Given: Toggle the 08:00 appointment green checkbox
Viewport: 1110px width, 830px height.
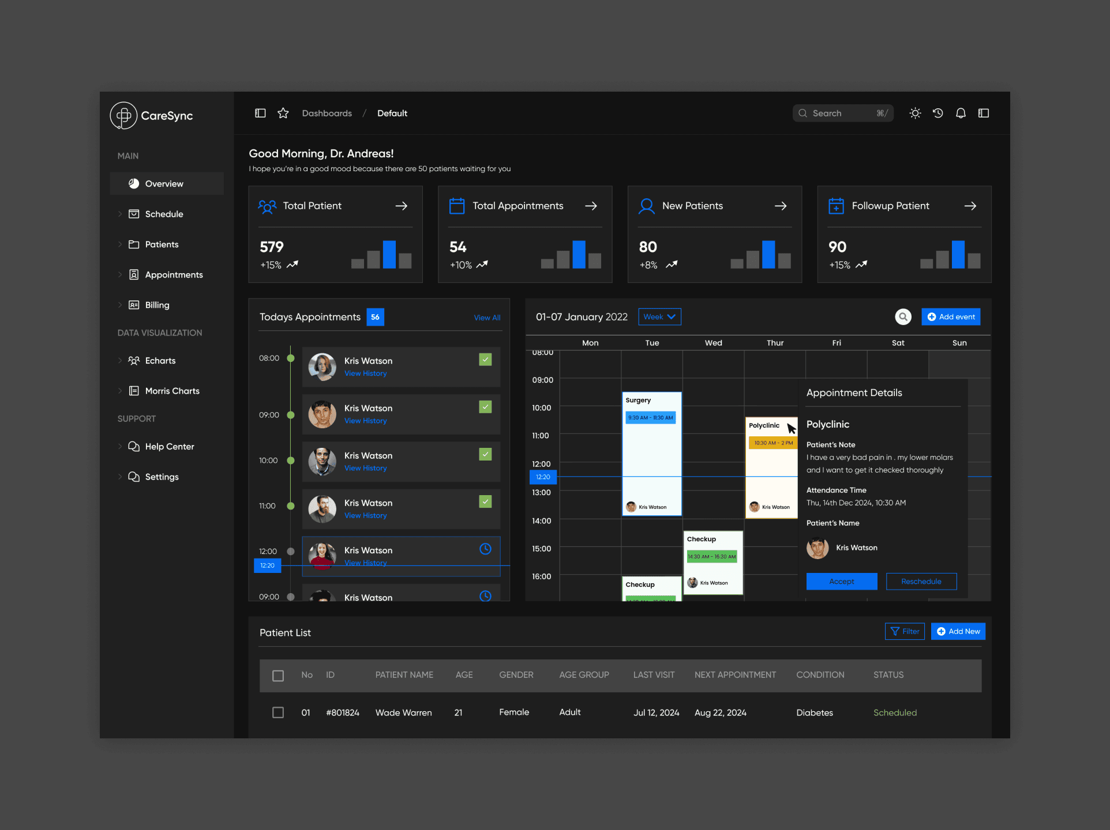Looking at the screenshot, I should point(485,360).
